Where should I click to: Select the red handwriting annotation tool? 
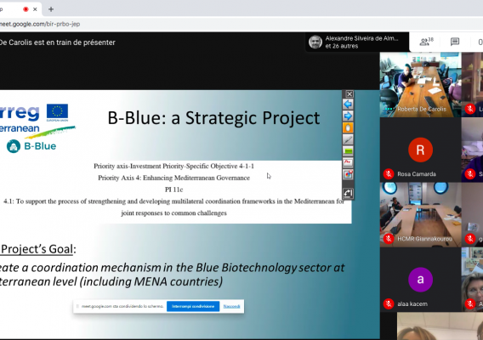coord(348,162)
